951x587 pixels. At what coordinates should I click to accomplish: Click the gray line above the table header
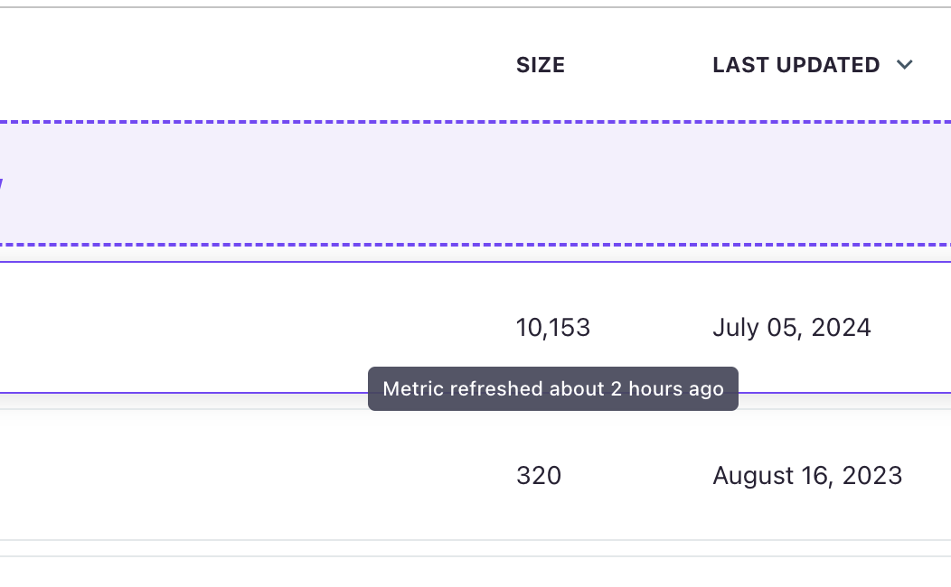tap(475, 7)
